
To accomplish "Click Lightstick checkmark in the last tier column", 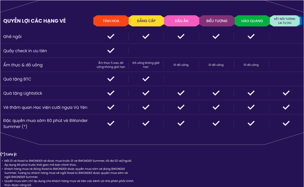I will coord(286,93).
